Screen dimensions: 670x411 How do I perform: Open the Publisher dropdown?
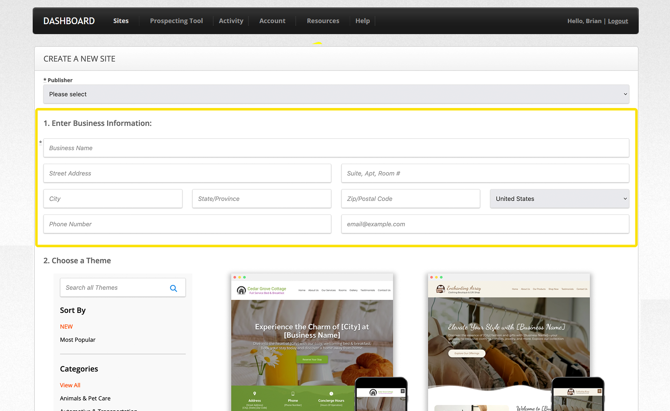pyautogui.click(x=336, y=94)
